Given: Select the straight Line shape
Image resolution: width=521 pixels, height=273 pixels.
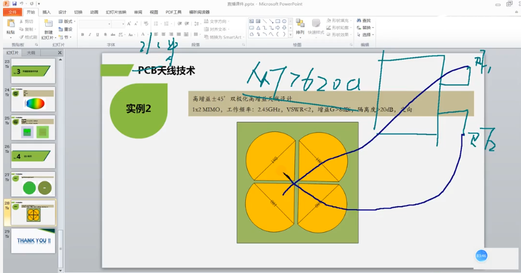Looking at the screenshot, I should [x=265, y=21].
